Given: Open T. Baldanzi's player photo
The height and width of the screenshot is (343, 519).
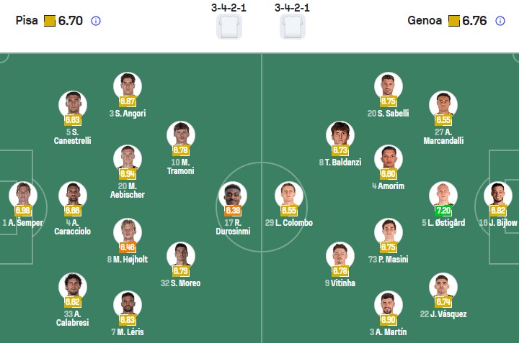Looking at the screenshot, I should point(340,135).
